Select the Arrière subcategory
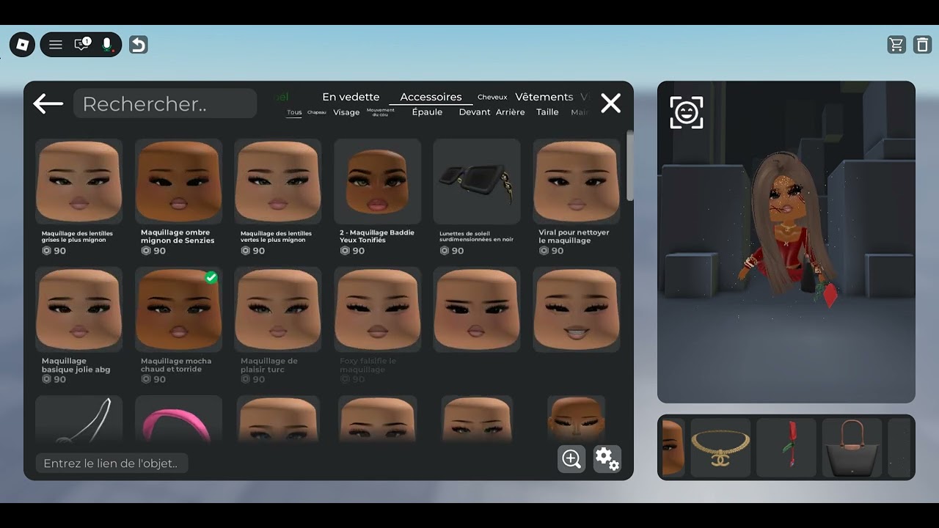This screenshot has height=528, width=939. tap(510, 112)
